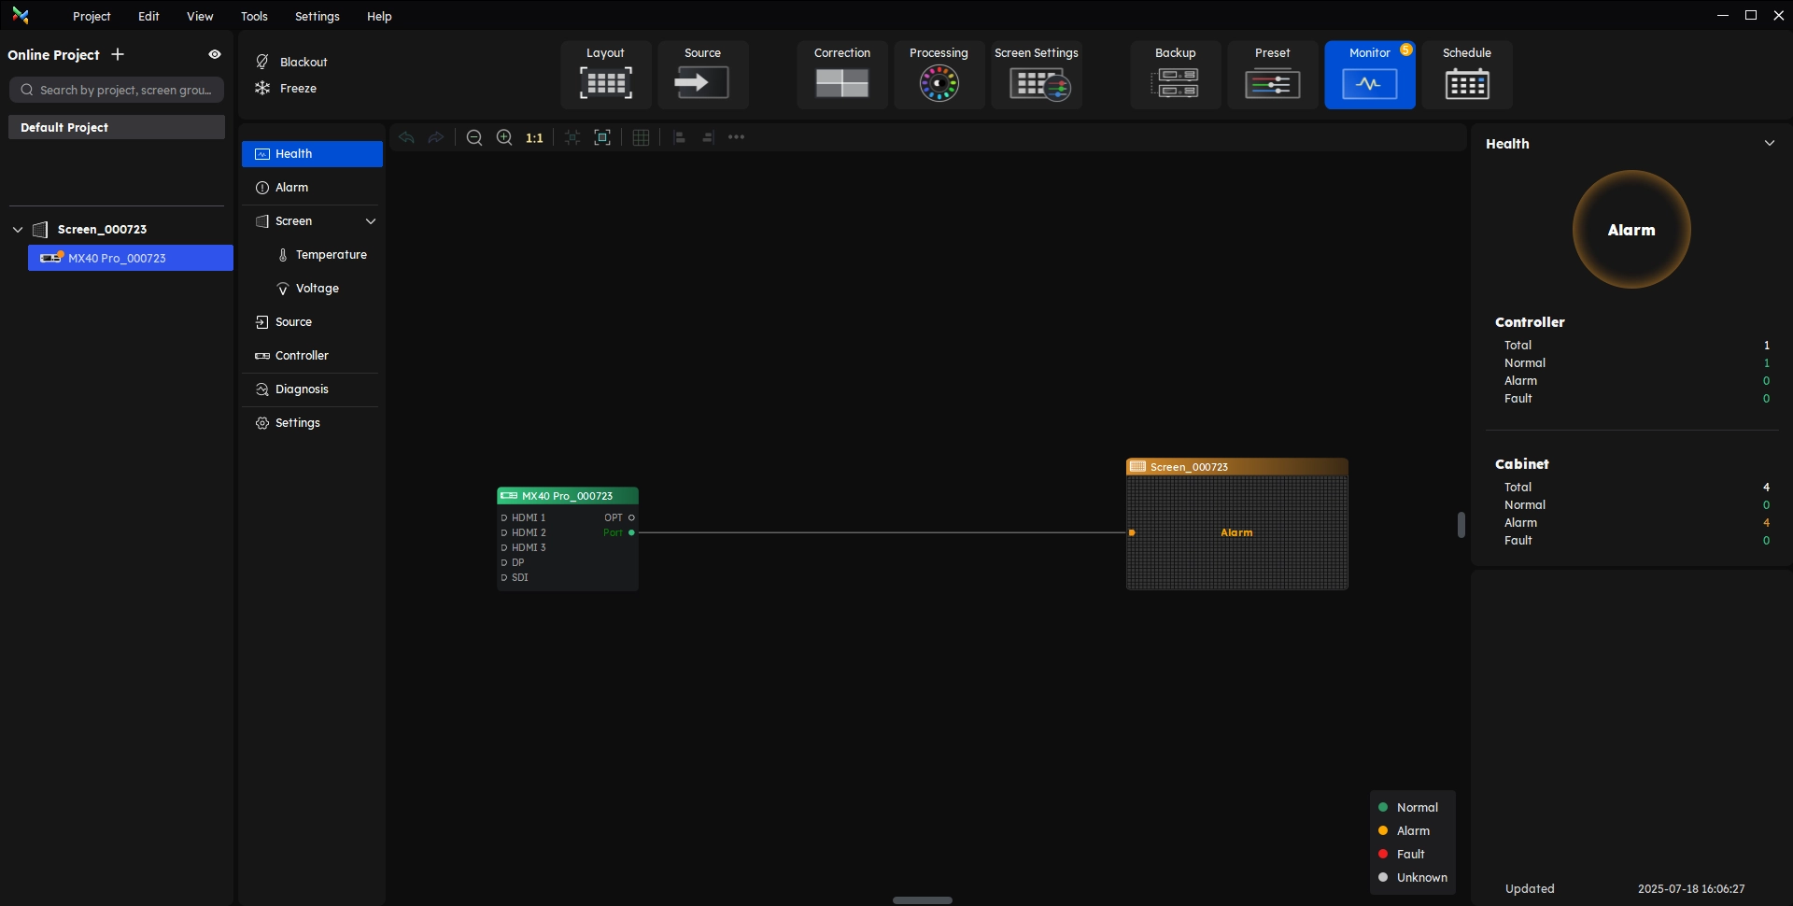Toggle Freeze on the display
The image size is (1793, 906).
[287, 89]
